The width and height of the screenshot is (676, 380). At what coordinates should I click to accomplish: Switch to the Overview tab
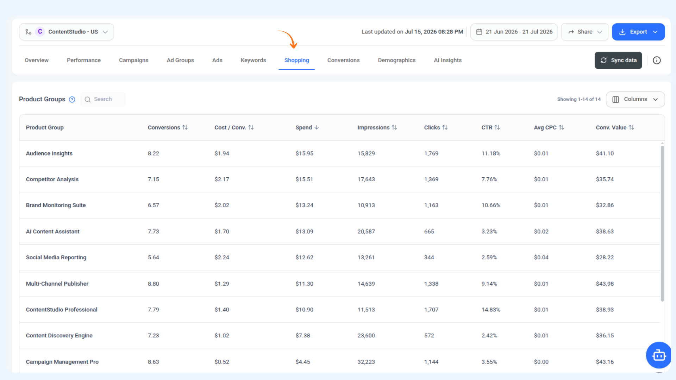tap(37, 60)
